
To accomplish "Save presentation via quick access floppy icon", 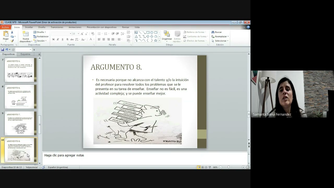I will 2,50.
